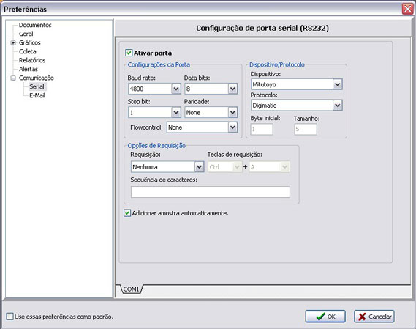Uncheck the Ativar porta checkbox
The image size is (416, 329).
coord(129,53)
